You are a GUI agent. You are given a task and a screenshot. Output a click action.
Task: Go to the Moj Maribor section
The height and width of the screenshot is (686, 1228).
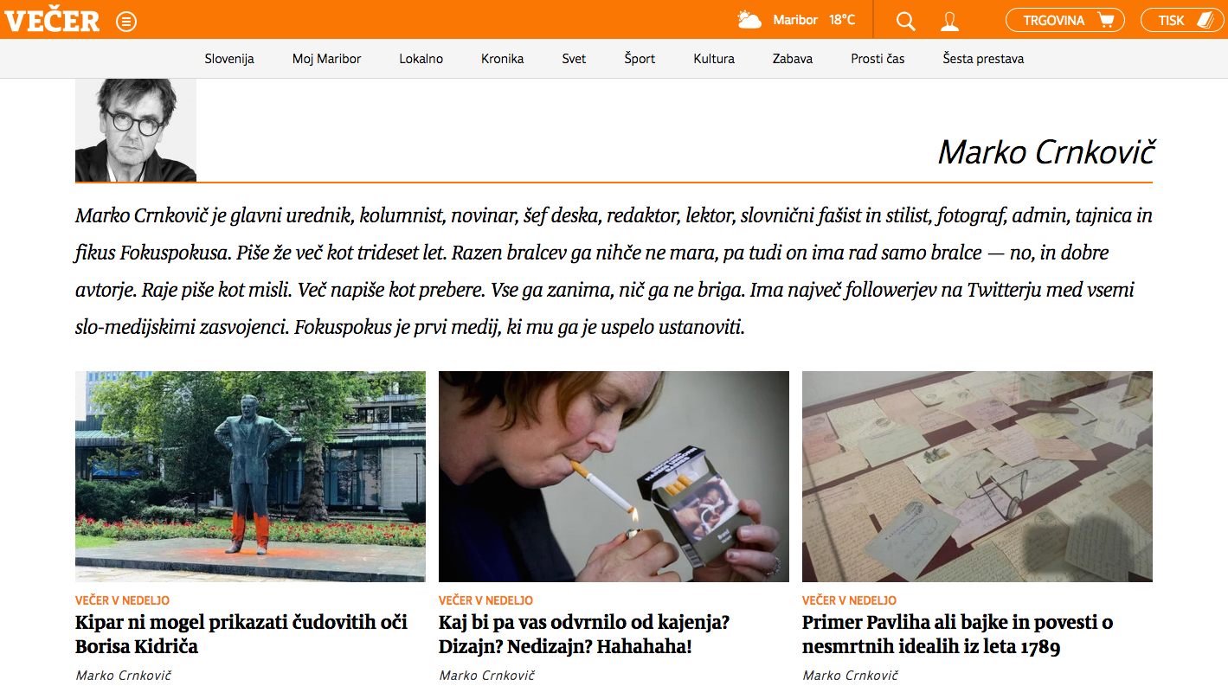326,59
